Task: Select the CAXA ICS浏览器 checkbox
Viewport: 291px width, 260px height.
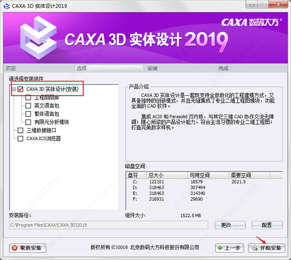Action: click(x=20, y=138)
